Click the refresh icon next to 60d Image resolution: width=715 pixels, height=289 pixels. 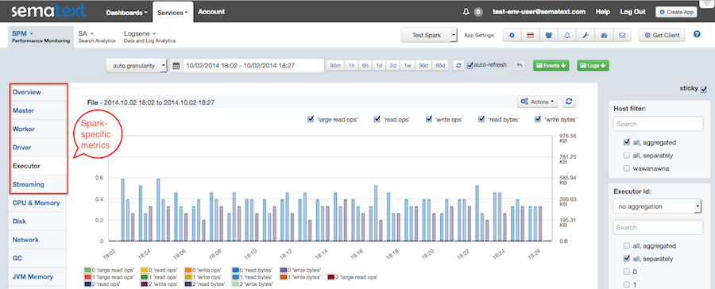458,66
